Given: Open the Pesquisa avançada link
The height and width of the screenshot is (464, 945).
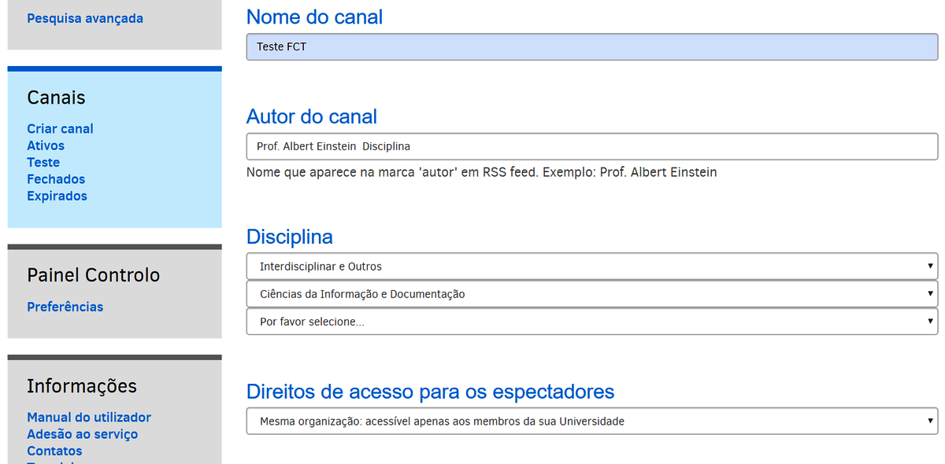Looking at the screenshot, I should 85,18.
